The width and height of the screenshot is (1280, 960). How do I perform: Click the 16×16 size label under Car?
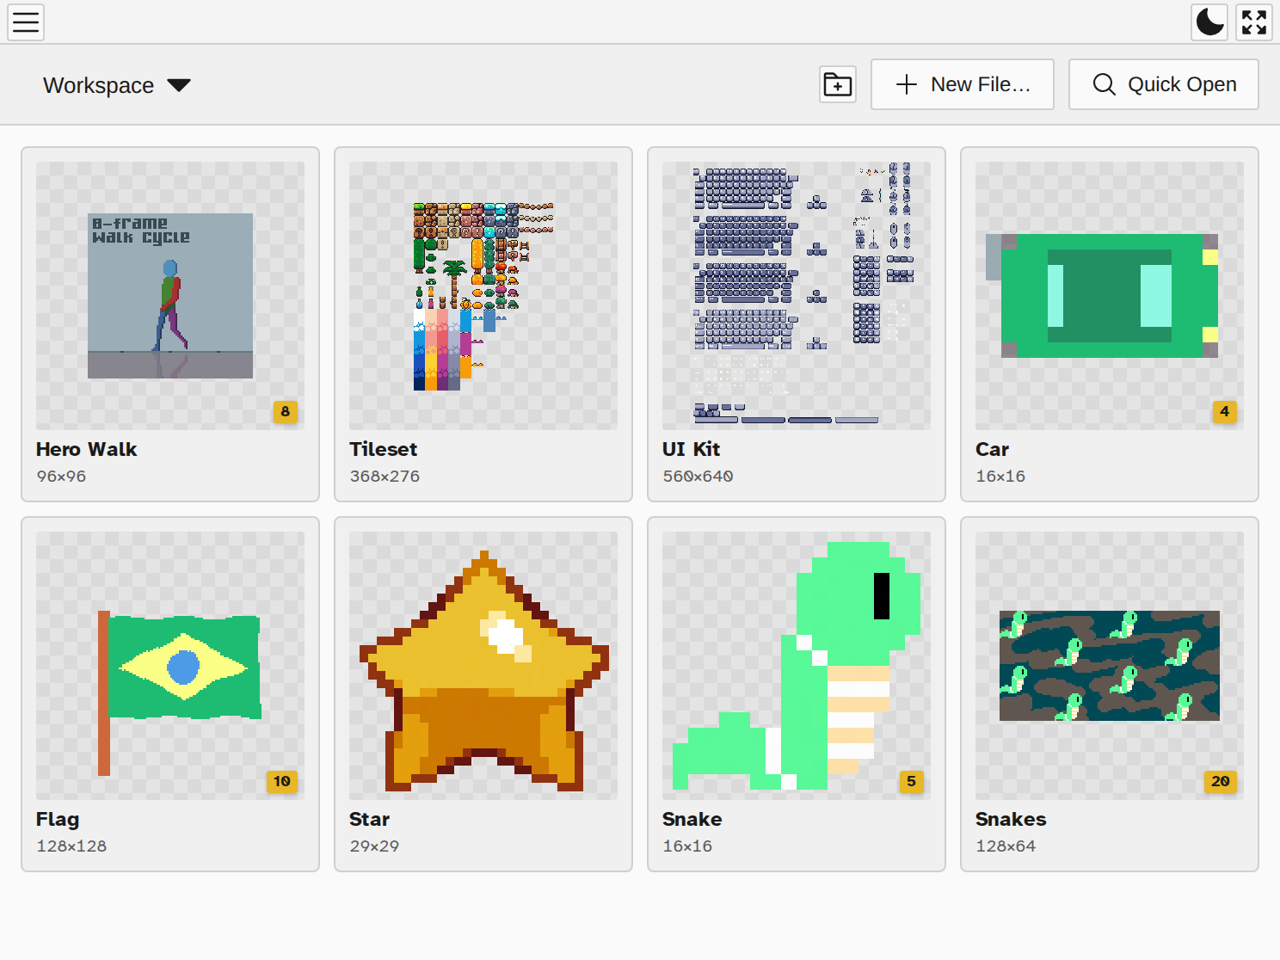(x=1000, y=476)
